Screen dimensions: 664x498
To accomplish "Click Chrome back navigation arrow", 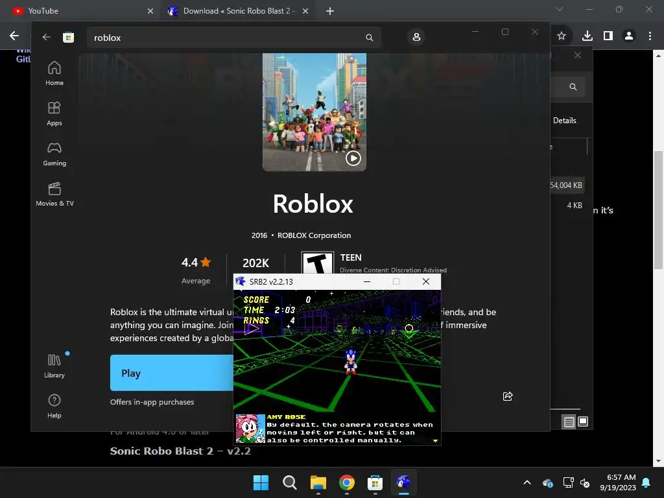I will point(14,36).
